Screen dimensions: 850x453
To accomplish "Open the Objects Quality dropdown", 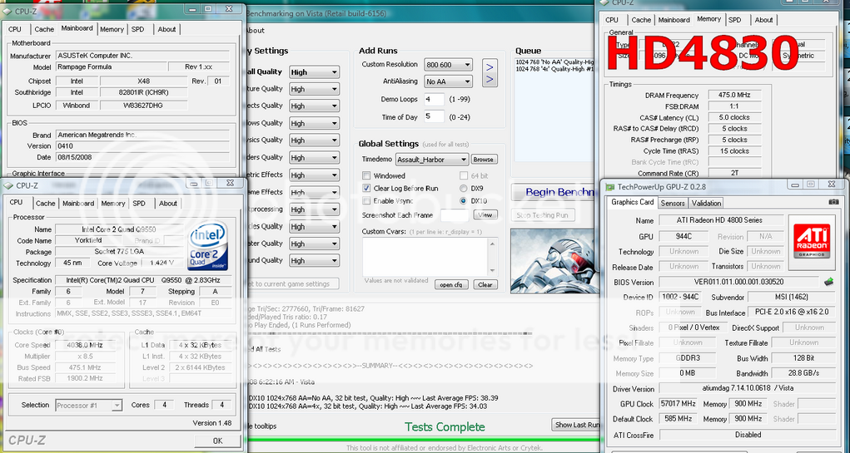I will point(315,106).
